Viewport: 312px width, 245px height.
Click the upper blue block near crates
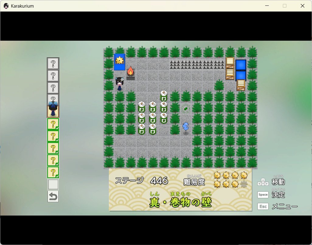point(241,65)
